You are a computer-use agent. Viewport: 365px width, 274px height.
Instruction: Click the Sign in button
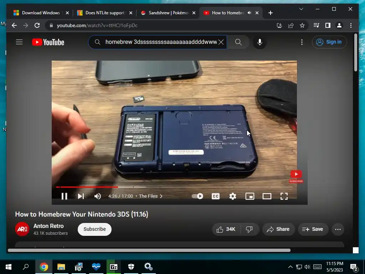[329, 42]
